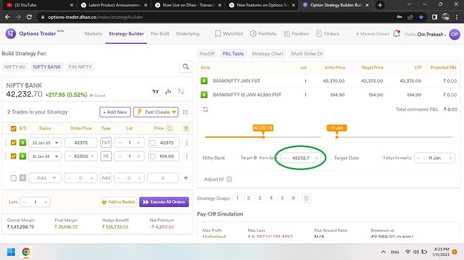Bookmark this page with star icon
464x260 pixels.
pos(421,17)
